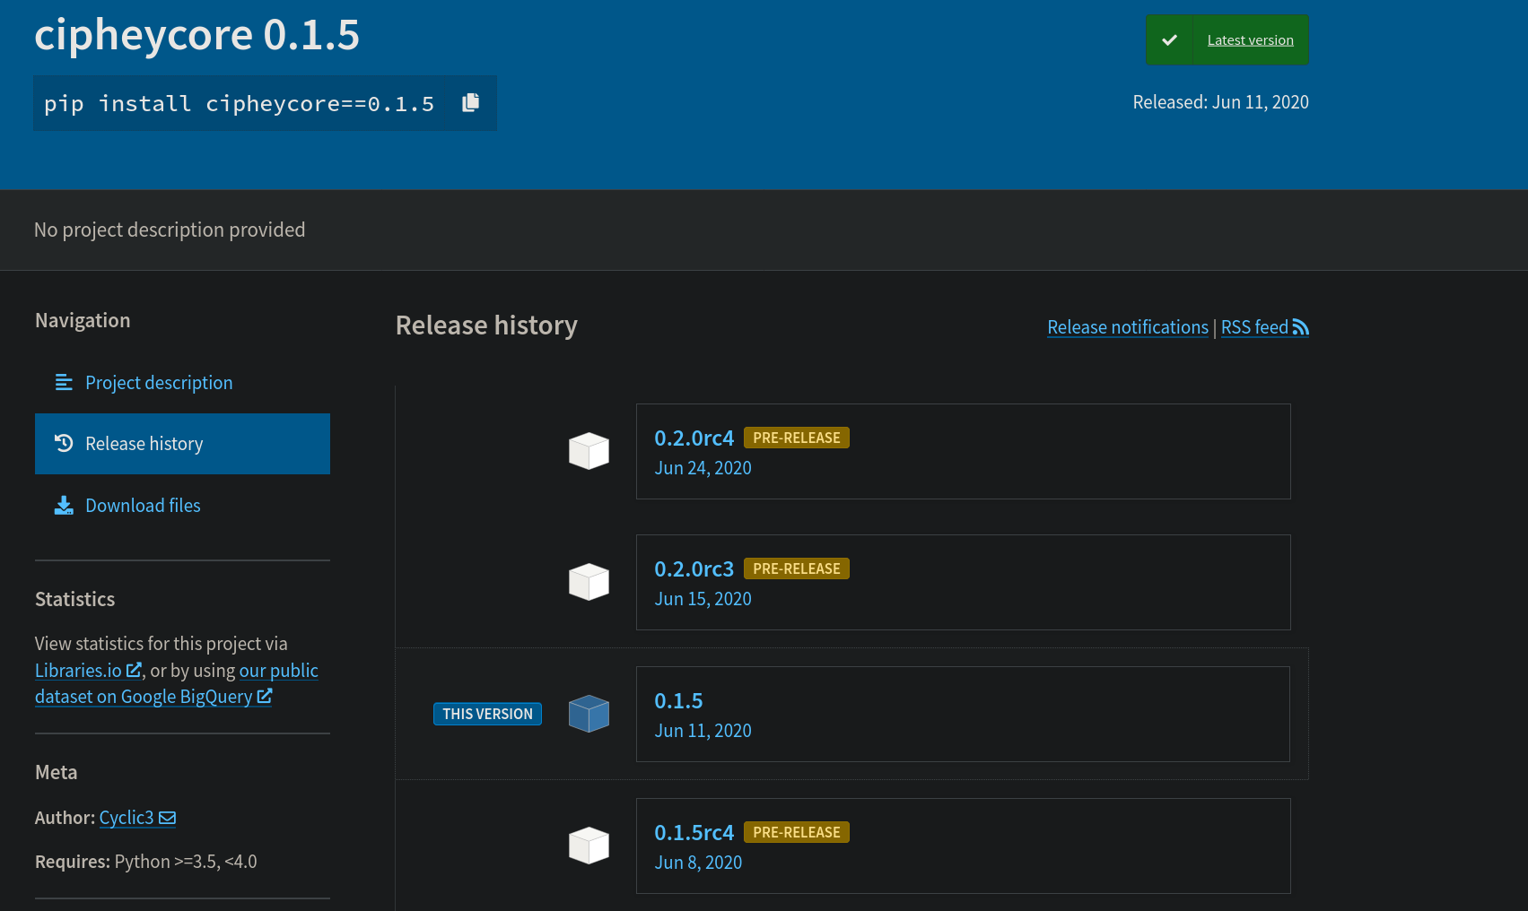This screenshot has width=1528, height=911.
Task: Open the Project description section
Action: (x=158, y=382)
